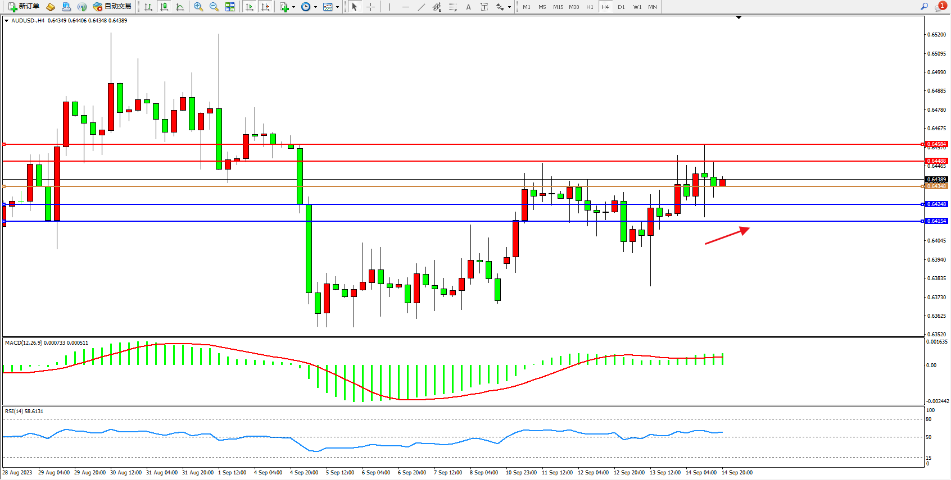Image resolution: width=951 pixels, height=480 pixels.
Task: Select the crosshair tool
Action: pos(371,7)
